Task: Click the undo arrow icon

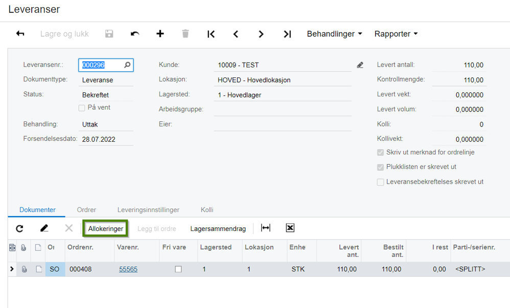Action: (135, 34)
